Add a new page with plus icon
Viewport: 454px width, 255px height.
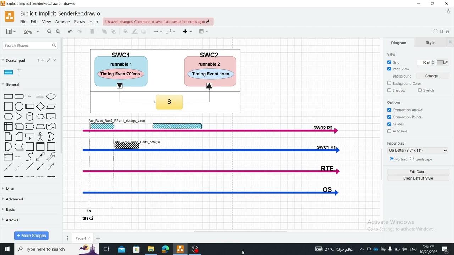98,238
